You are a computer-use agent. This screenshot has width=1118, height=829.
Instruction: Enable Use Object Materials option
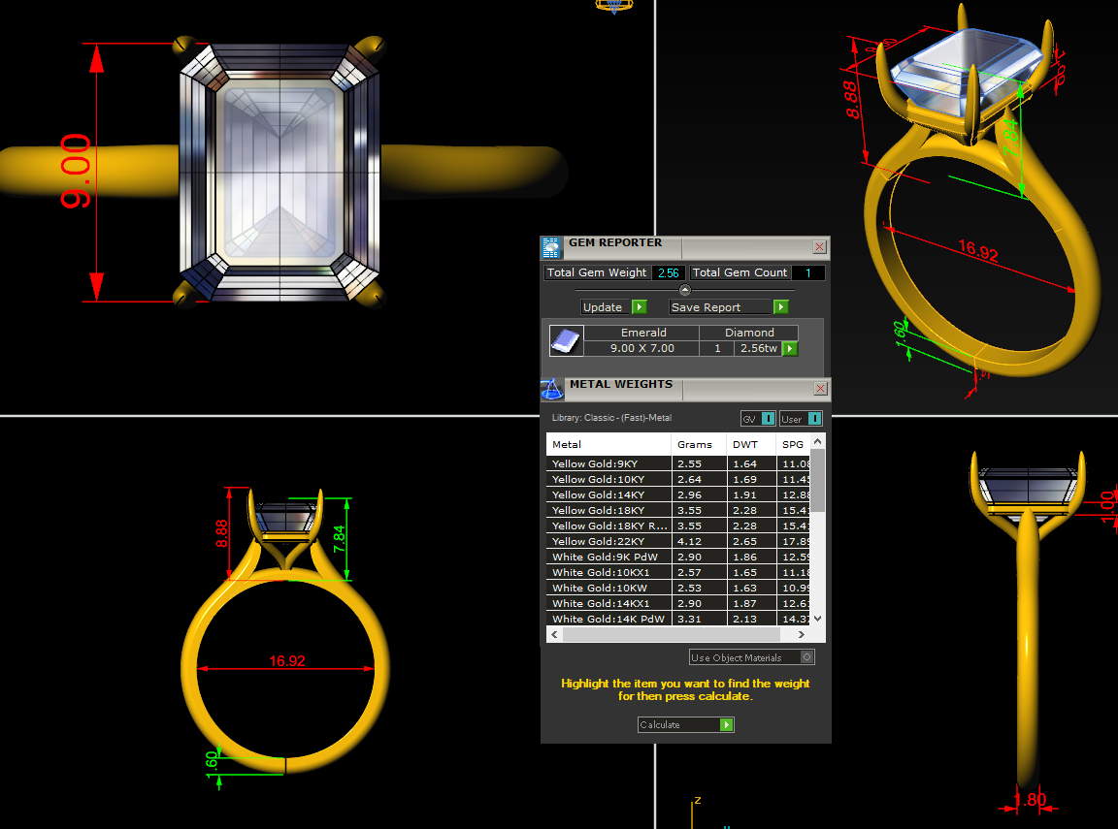[x=806, y=657]
